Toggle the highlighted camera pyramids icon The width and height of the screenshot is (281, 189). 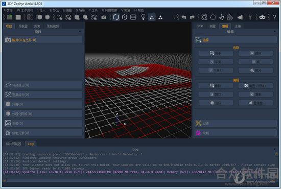point(152,17)
